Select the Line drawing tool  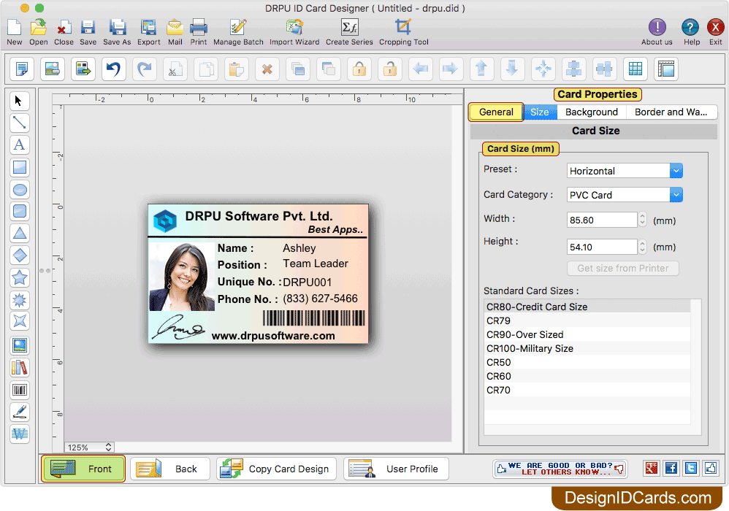tap(19, 123)
